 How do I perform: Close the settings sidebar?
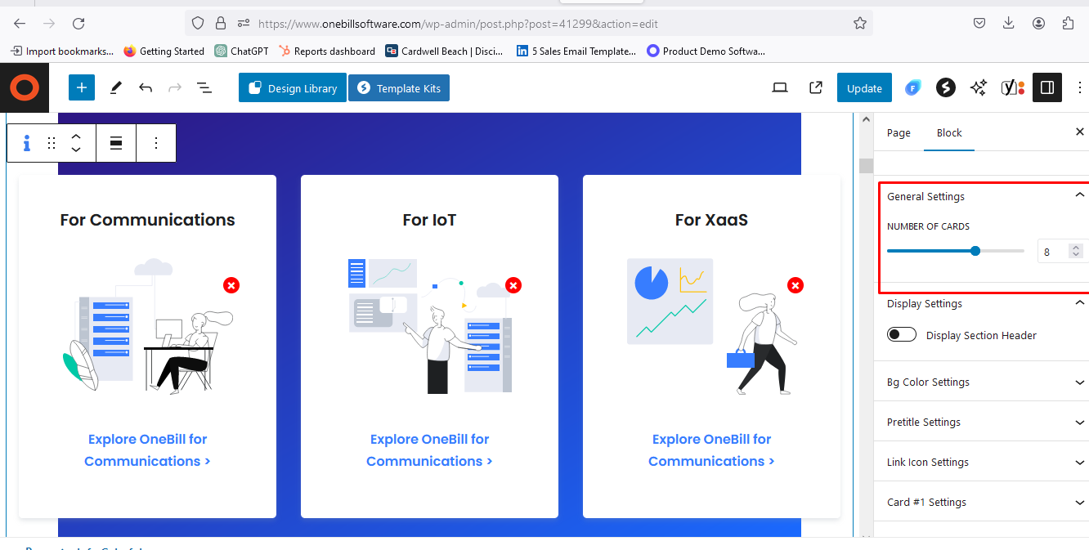pos(1079,132)
